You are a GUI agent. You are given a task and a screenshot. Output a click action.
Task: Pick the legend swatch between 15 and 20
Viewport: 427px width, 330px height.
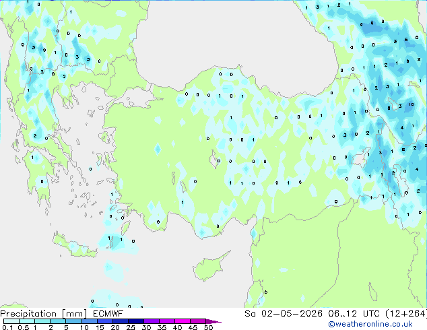point(104,321)
